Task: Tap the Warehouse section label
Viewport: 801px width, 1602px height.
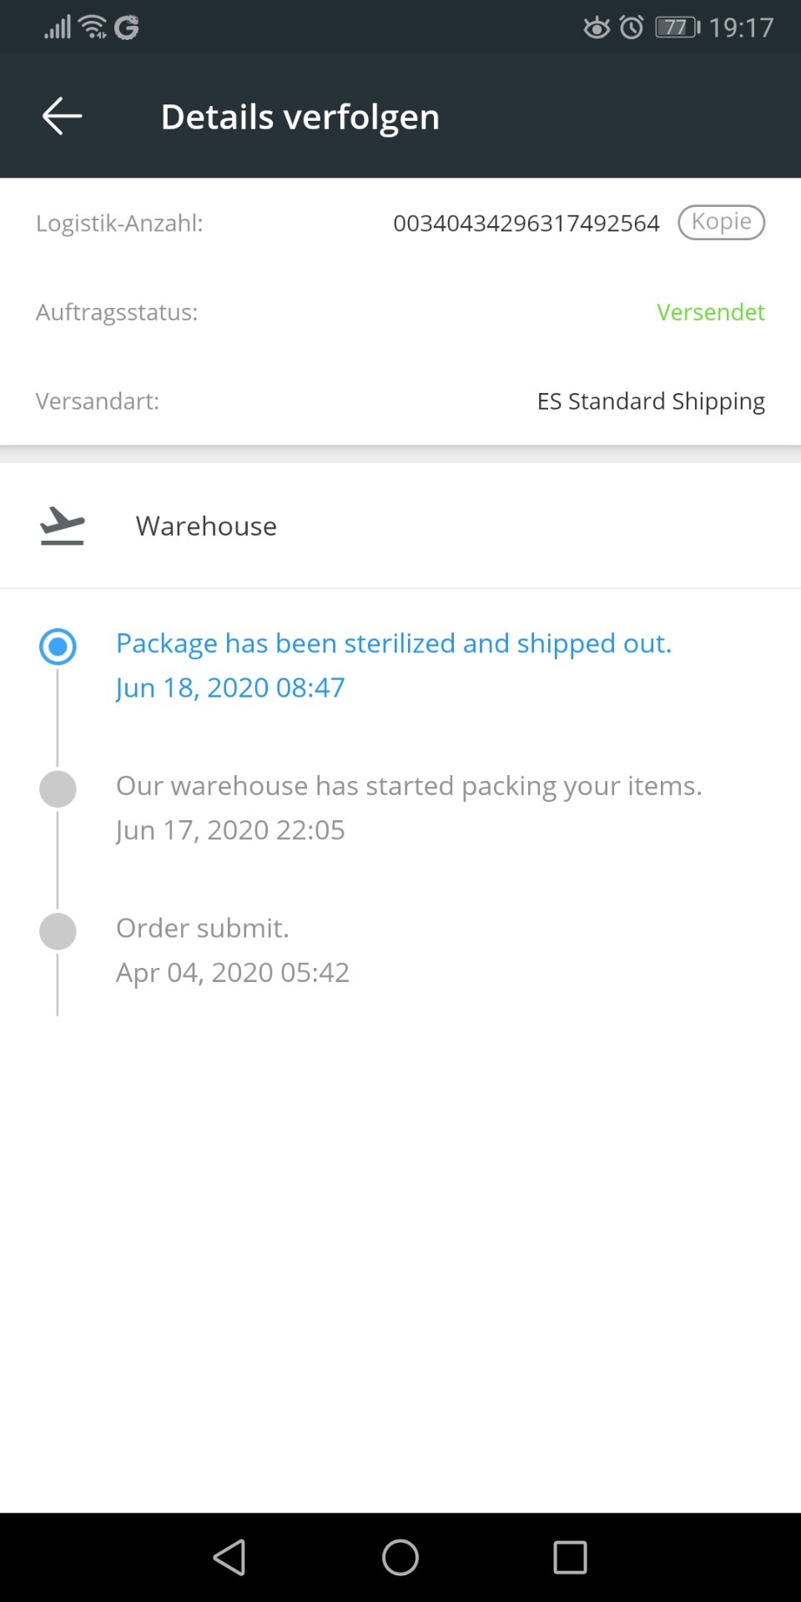Action: (206, 526)
